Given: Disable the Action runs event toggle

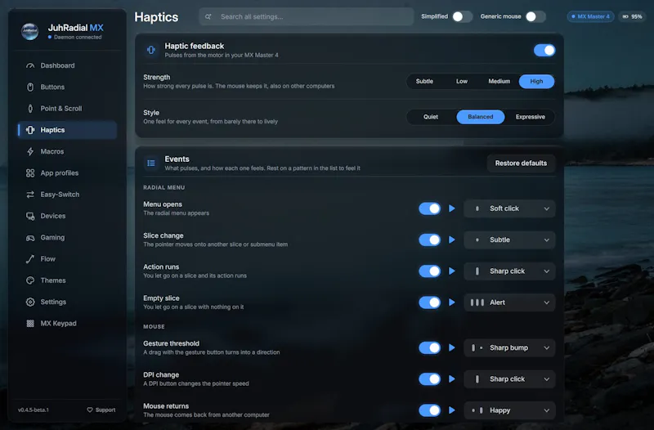Looking at the screenshot, I should [x=430, y=271].
